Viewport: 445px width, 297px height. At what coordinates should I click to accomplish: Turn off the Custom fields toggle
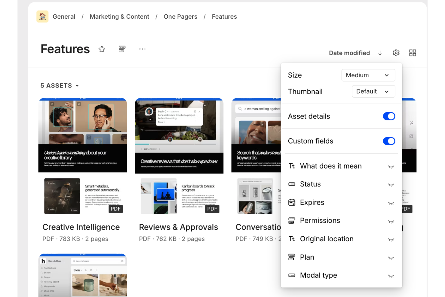pos(389,141)
